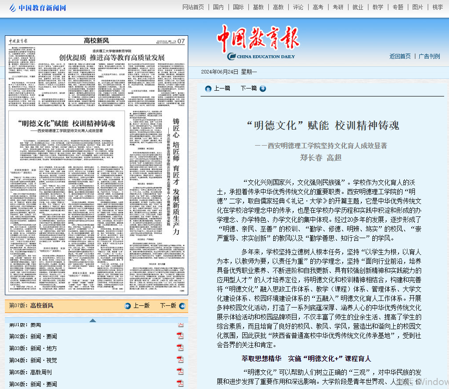
Task: Click the 中国教育新闻网 site logo
Action: [x=38, y=8]
